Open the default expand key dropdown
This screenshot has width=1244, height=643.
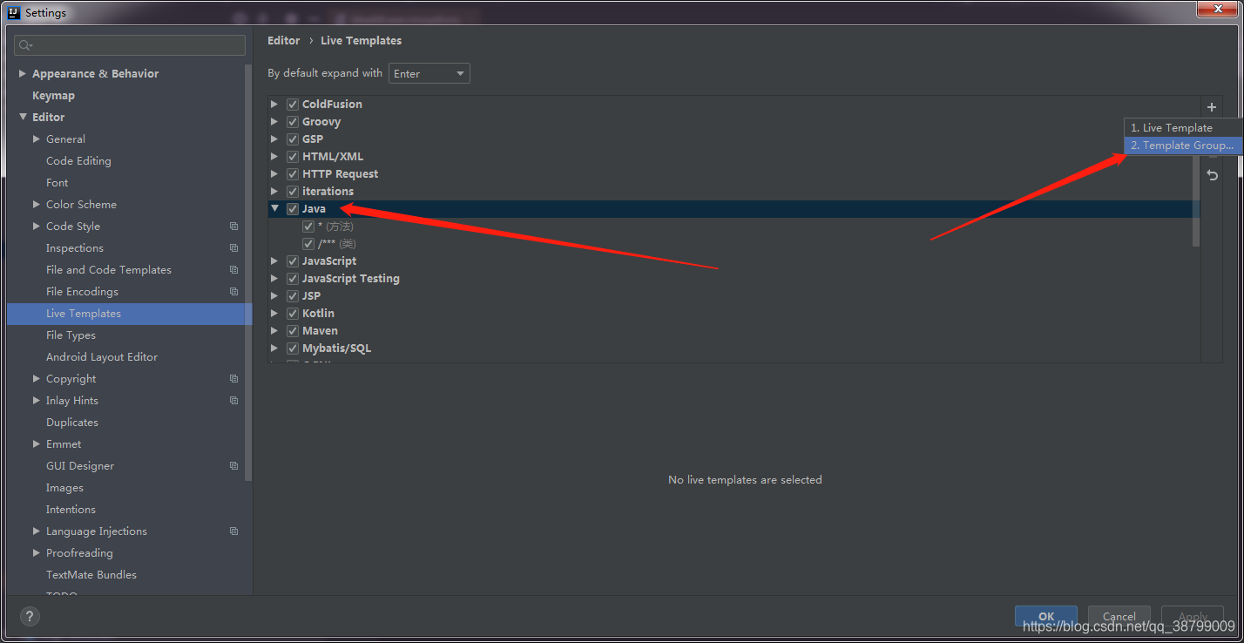click(x=429, y=73)
